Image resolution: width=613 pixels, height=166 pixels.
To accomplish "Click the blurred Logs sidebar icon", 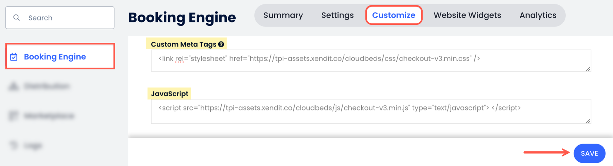I will 14,146.
